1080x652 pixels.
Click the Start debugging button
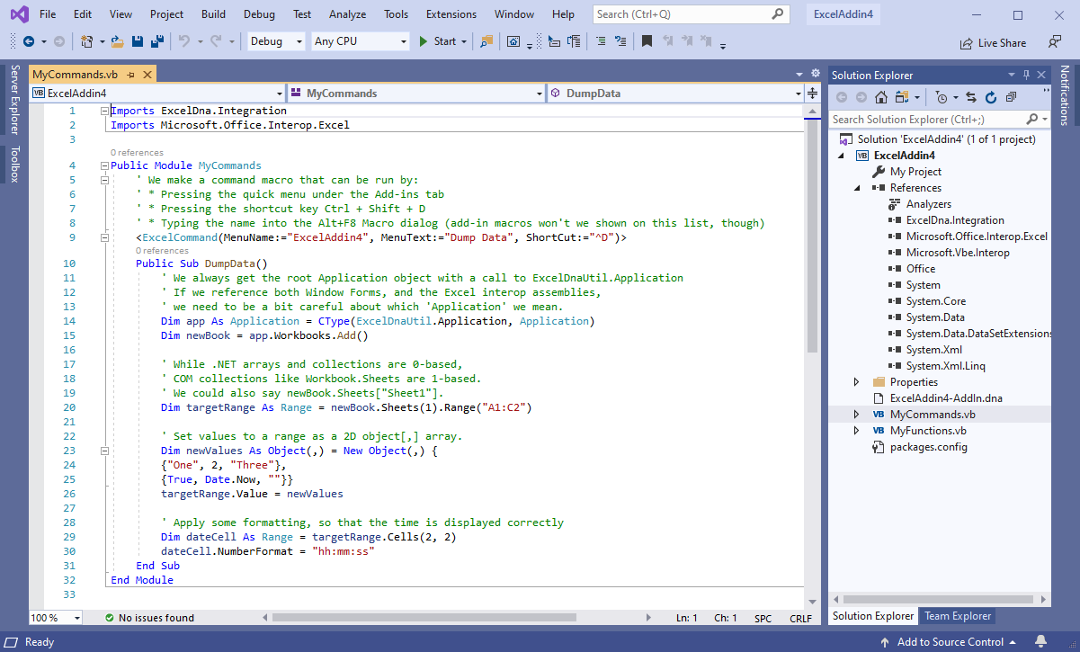[438, 41]
